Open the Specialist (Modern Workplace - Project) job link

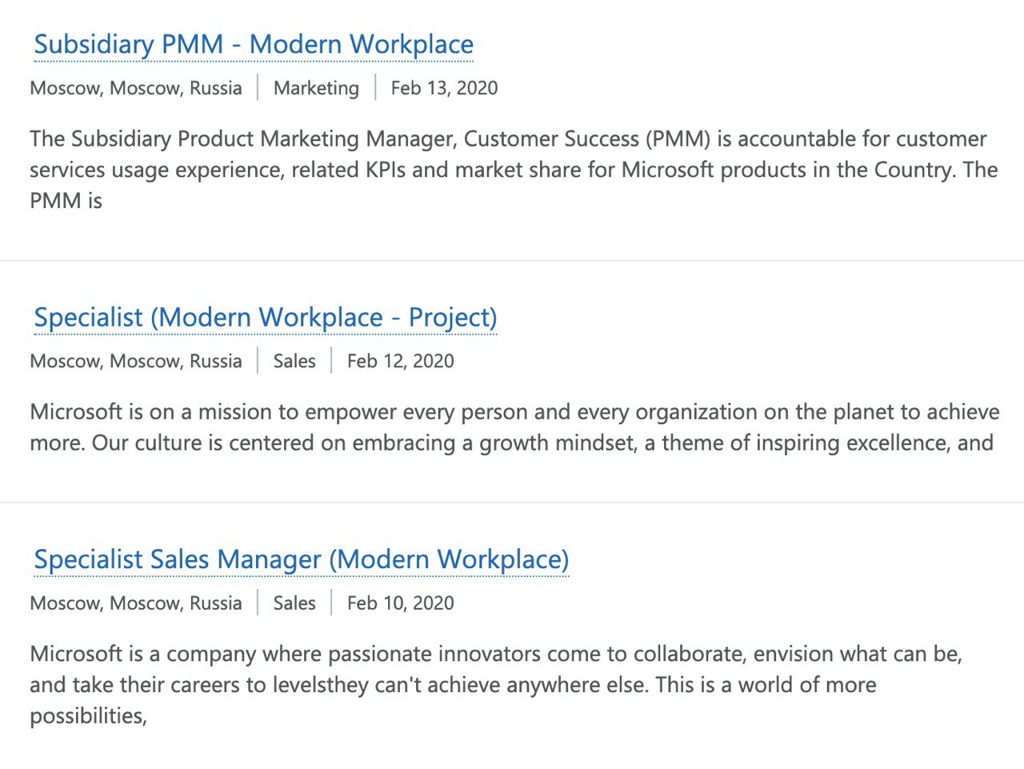coord(266,318)
